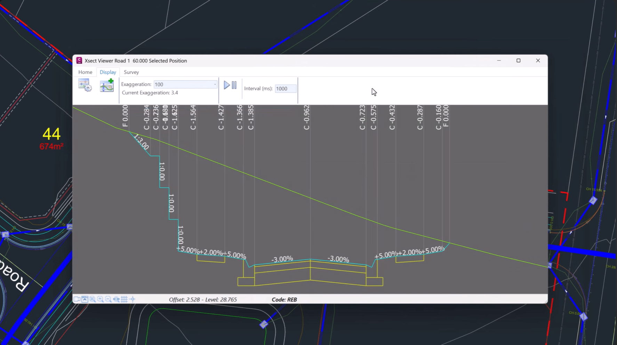Click the Interval (ms) input field

pyautogui.click(x=286, y=89)
